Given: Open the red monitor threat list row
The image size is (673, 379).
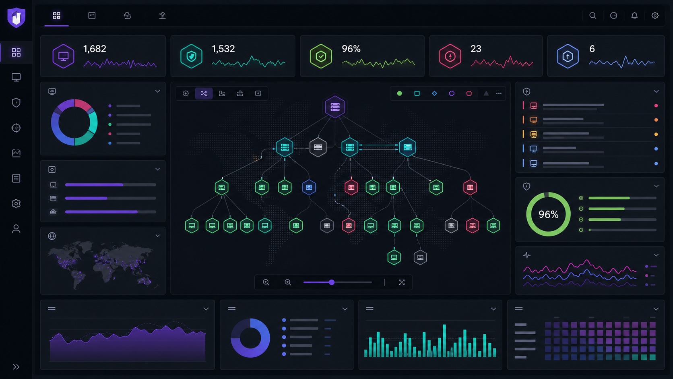Looking at the screenshot, I should pyautogui.click(x=590, y=106).
